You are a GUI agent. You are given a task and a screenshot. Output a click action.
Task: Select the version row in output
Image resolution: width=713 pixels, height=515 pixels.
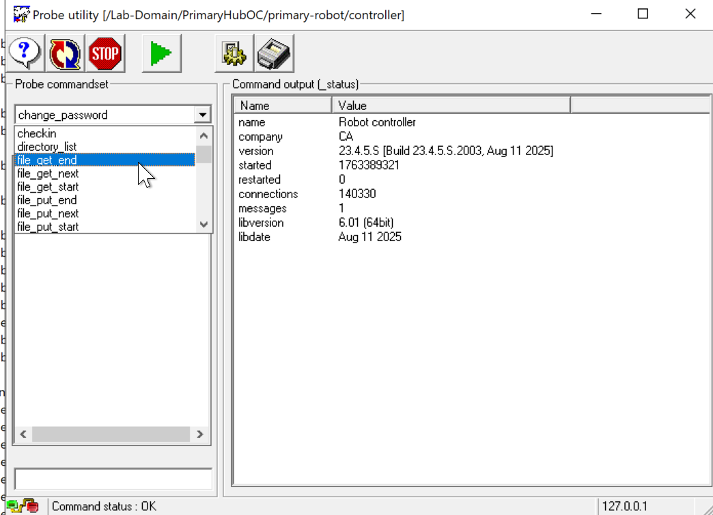coord(256,151)
